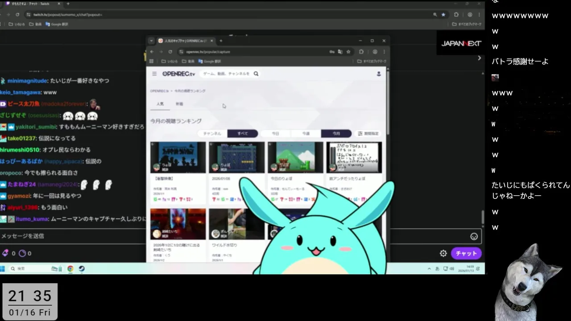Open the ワイルド水切り capture thumbnail
The height and width of the screenshot is (321, 571).
pyautogui.click(x=236, y=224)
